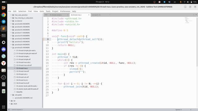
Task: Click the Spaces: 4 indentation setting
Action: 179,110
